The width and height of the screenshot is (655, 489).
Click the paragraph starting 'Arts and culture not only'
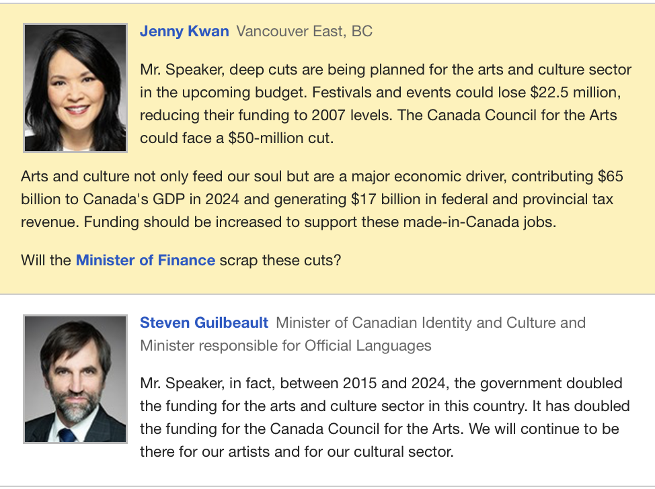tap(321, 199)
